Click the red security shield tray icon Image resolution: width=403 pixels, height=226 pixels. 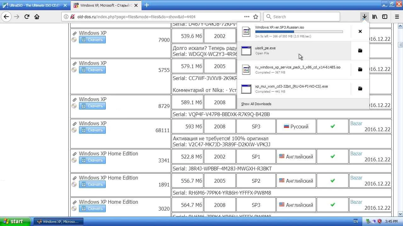(379, 221)
